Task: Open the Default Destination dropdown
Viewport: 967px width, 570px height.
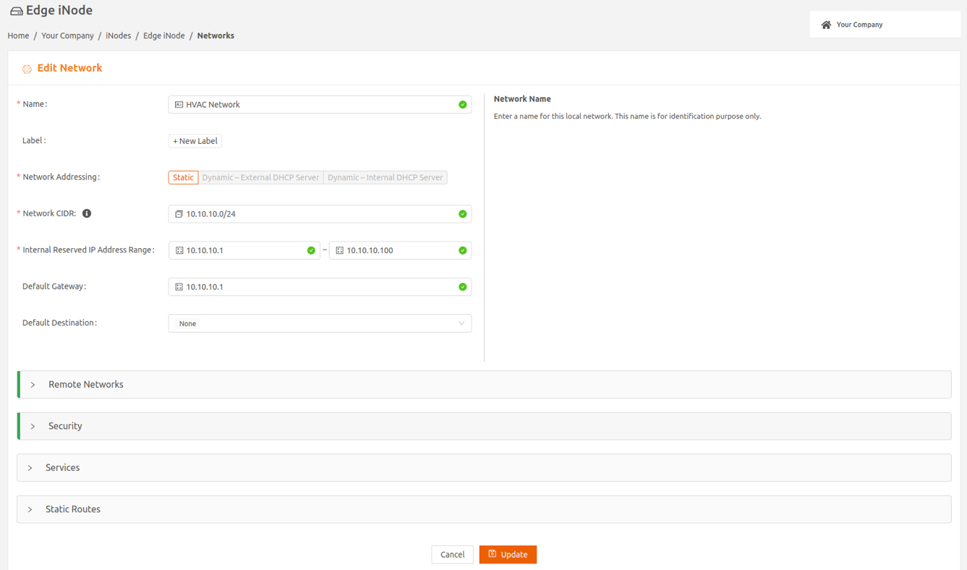Action: coord(320,323)
